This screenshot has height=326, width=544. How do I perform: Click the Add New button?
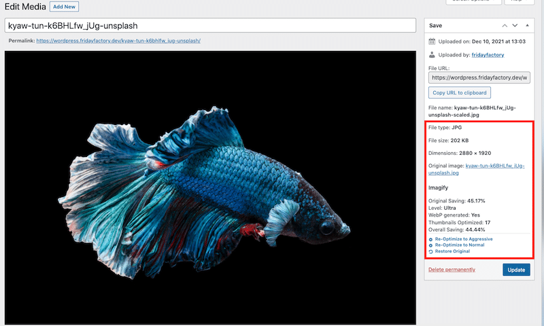(64, 7)
